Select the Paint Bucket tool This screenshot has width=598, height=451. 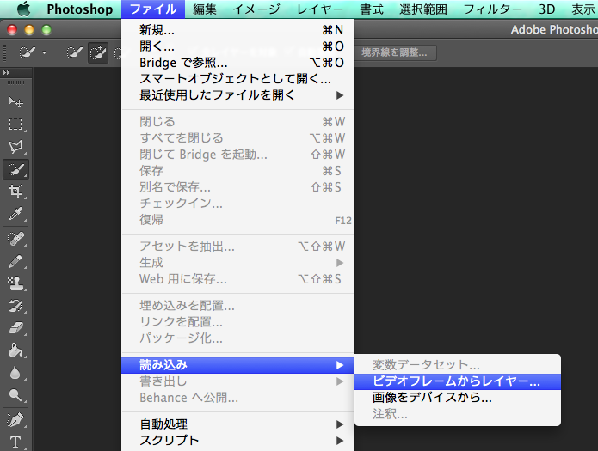15,350
